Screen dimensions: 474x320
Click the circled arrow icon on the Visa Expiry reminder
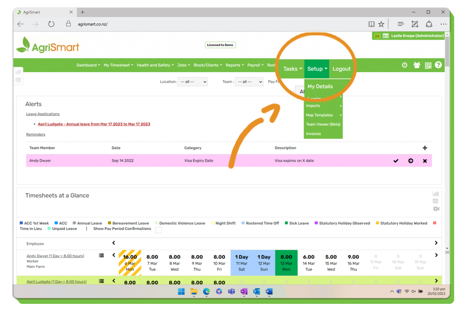pyautogui.click(x=410, y=161)
